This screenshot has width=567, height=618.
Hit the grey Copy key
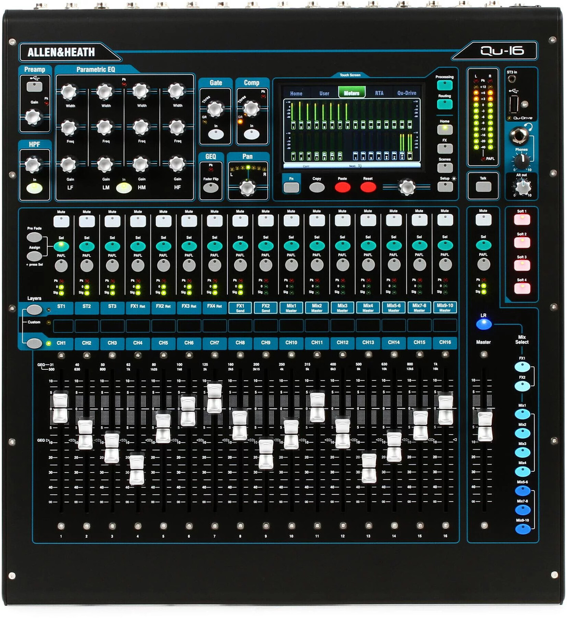[317, 187]
